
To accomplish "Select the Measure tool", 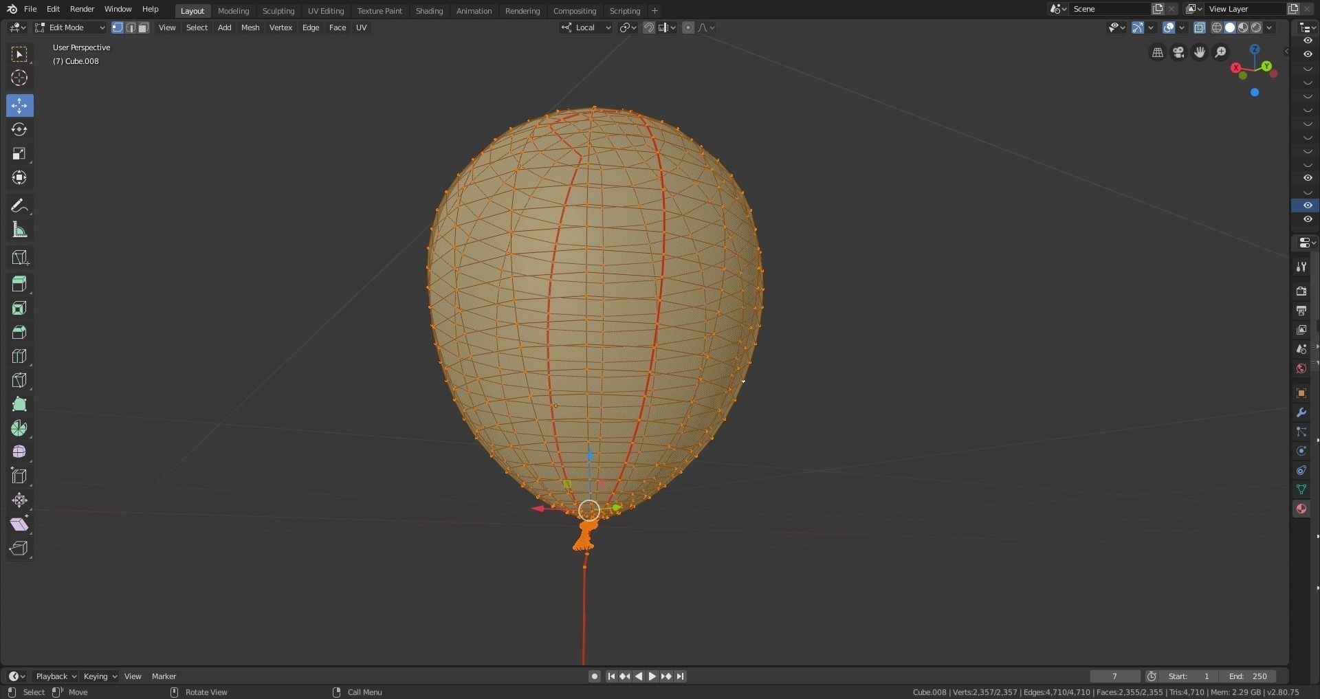I will coord(19,230).
